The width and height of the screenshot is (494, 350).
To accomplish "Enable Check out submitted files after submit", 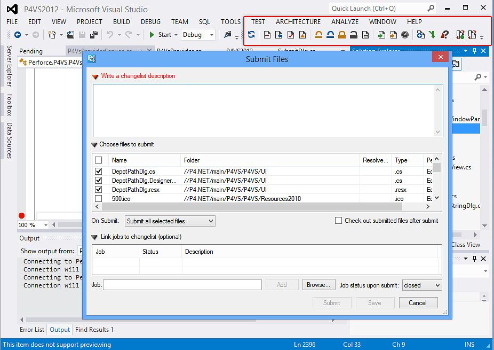I will click(338, 221).
